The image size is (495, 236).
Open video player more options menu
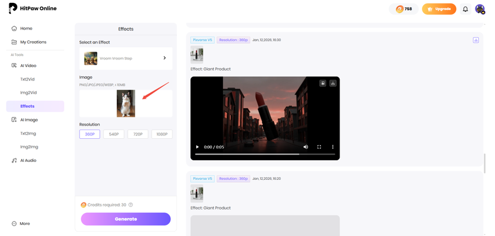click(x=333, y=147)
